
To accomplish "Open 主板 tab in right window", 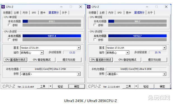I will (x=102, y=13).
